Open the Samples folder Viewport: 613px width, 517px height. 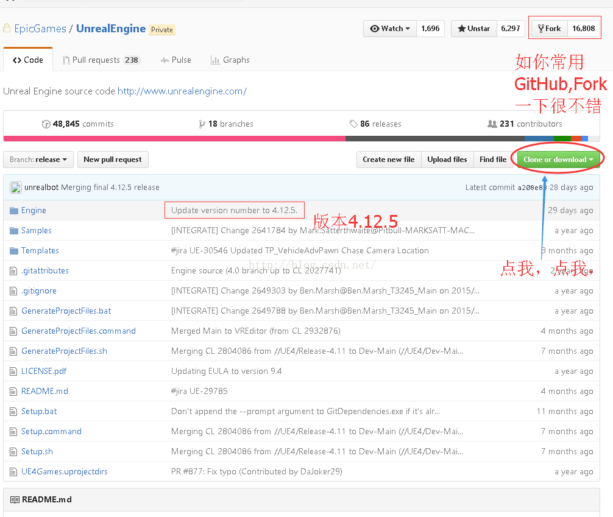tap(37, 231)
